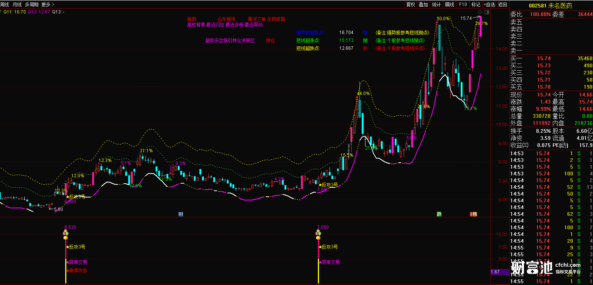Click the 买一 bid row at 15.74
The height and width of the screenshot is (285, 593).
pos(551,59)
